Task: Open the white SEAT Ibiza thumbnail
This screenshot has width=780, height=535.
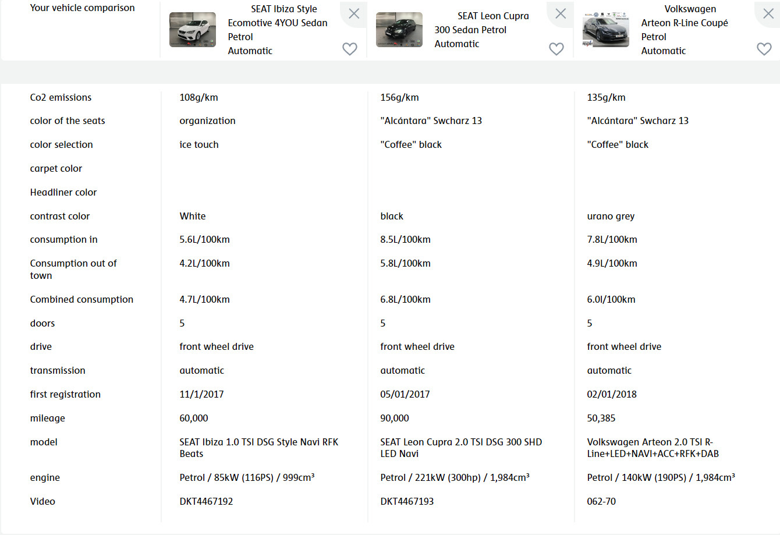Action: pos(193,30)
